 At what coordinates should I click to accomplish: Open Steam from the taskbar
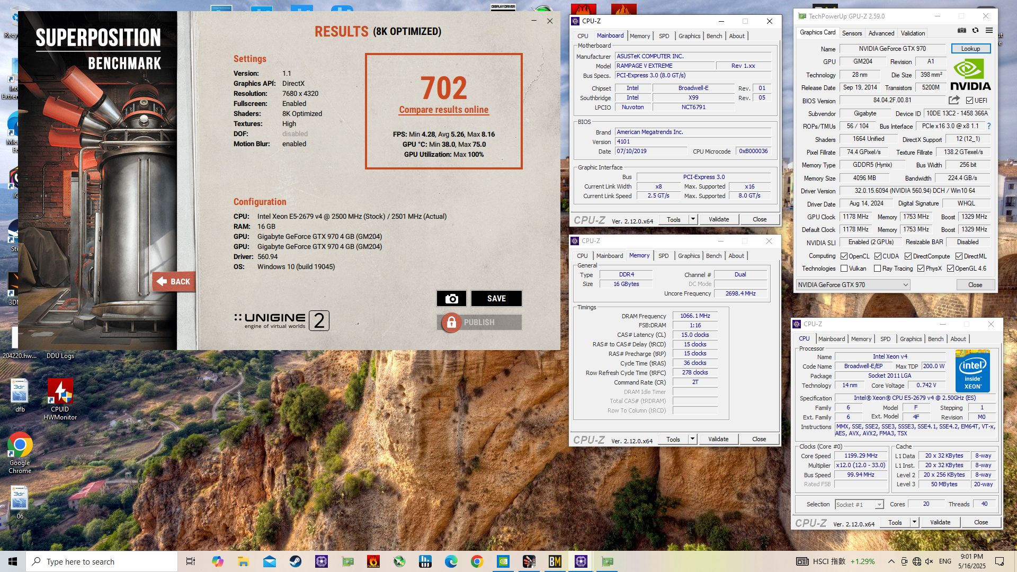(x=296, y=561)
